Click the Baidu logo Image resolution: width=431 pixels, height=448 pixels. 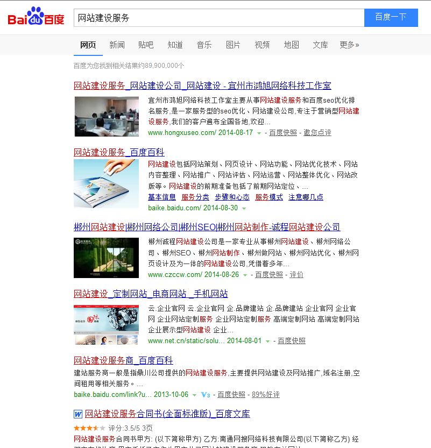pyautogui.click(x=36, y=18)
